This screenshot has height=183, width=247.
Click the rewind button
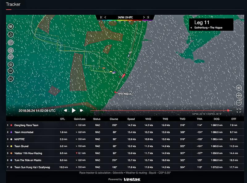tap(65, 110)
